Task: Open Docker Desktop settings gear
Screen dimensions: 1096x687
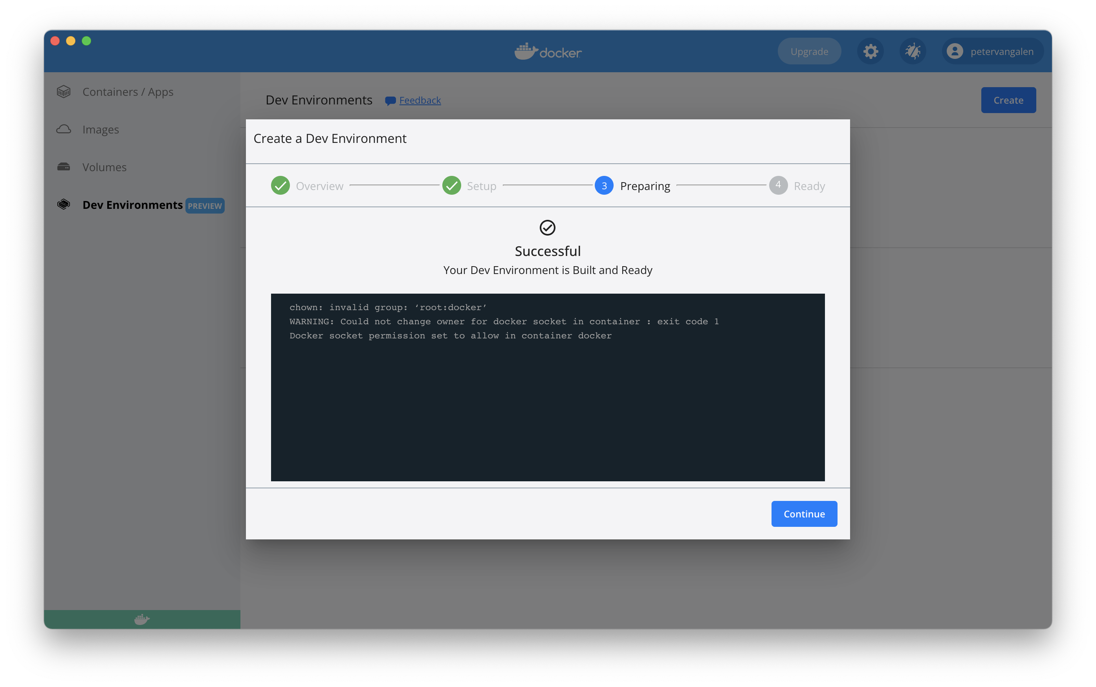Action: [x=870, y=51]
